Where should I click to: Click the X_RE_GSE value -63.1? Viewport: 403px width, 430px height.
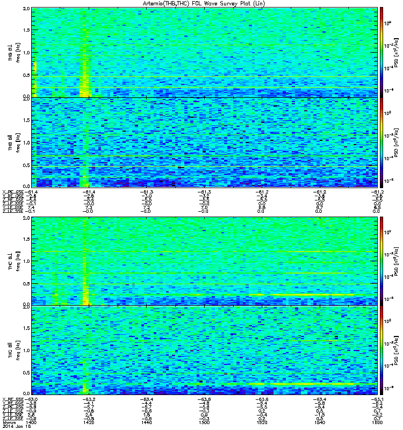(x=377, y=399)
